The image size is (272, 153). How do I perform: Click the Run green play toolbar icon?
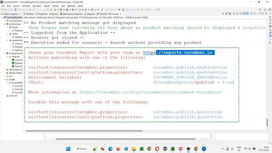[61, 10]
